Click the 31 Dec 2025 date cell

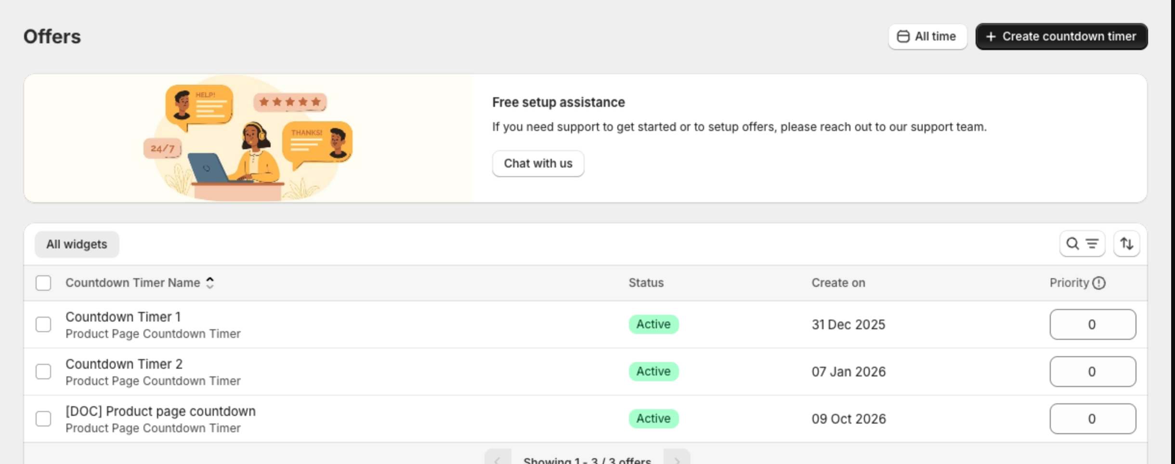pos(849,325)
